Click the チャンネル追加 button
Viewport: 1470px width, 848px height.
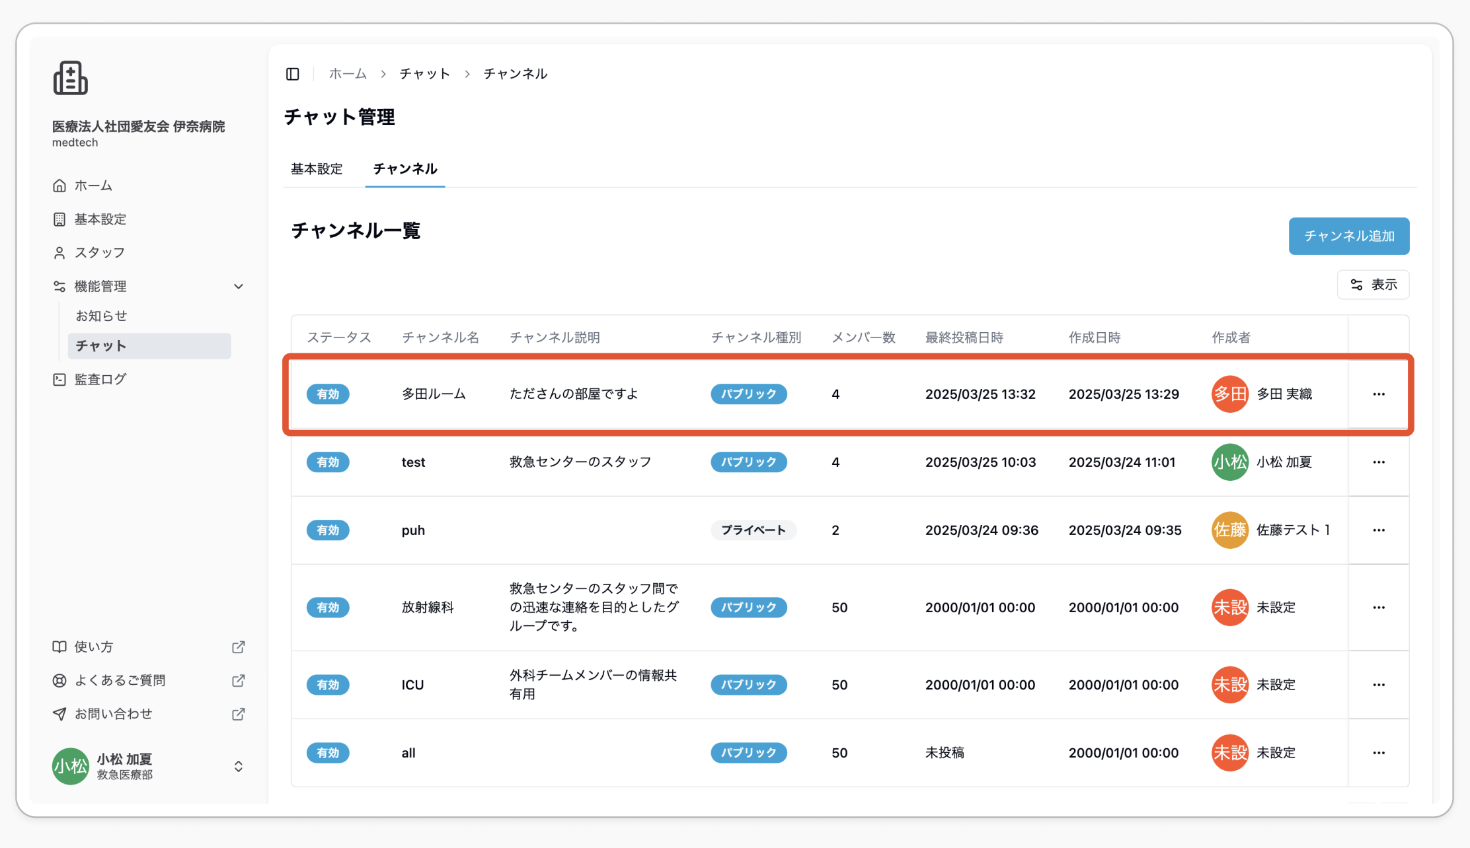point(1349,236)
